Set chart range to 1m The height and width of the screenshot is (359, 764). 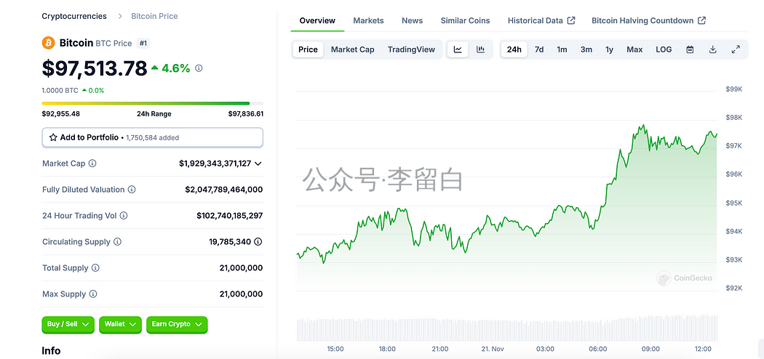[x=562, y=49]
